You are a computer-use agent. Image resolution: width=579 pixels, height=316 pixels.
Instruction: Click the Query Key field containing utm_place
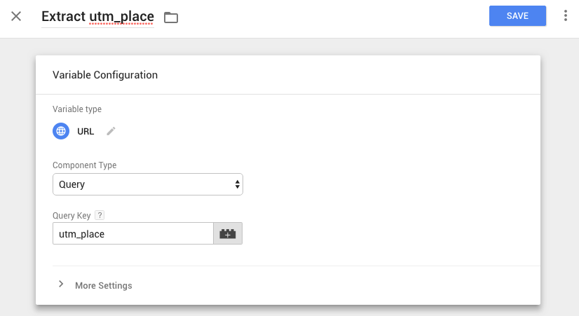[132, 234]
